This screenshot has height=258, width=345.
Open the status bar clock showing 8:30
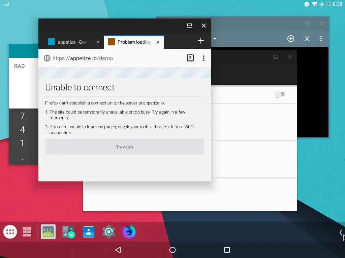pyautogui.click(x=338, y=4)
